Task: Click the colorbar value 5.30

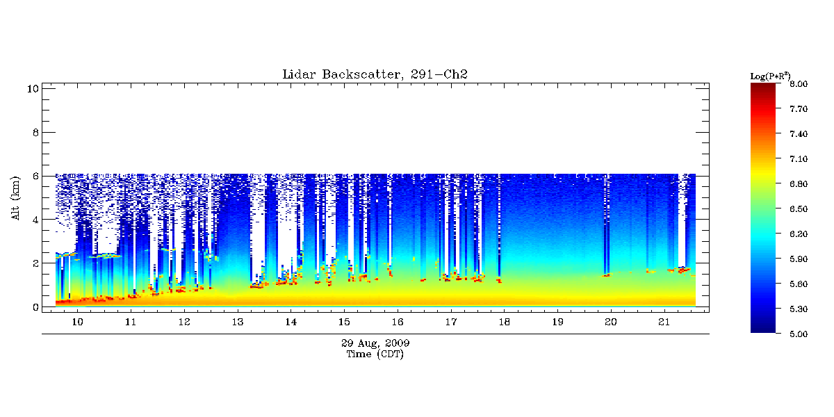Action: click(x=799, y=309)
